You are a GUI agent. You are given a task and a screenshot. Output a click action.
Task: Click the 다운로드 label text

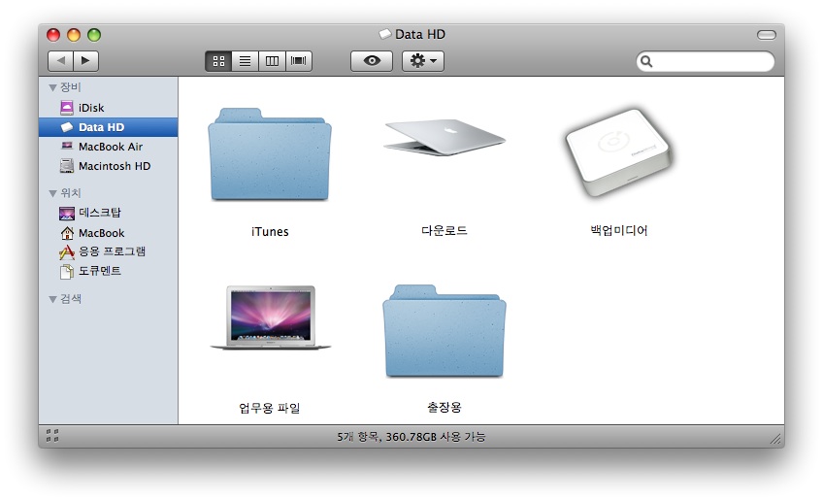[444, 230]
